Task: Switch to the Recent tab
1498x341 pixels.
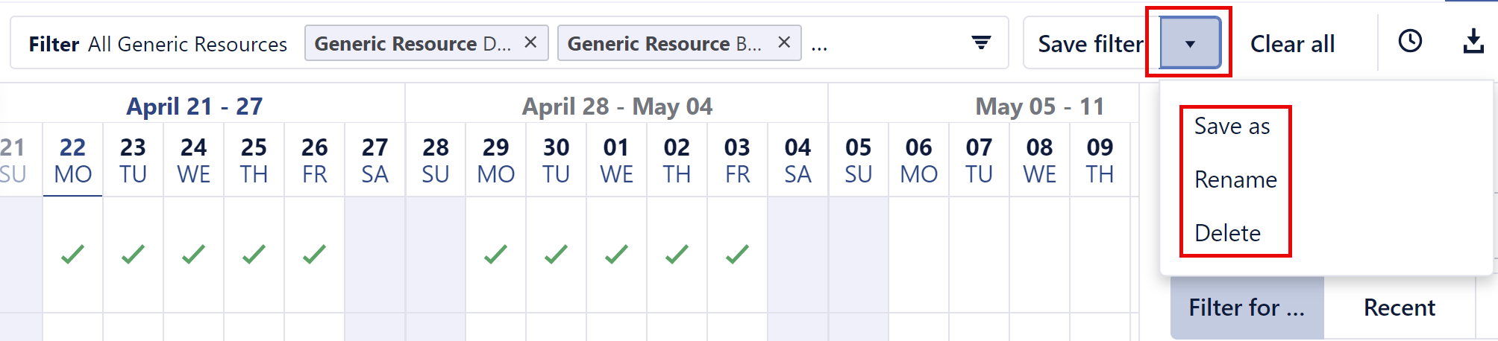Action: click(1399, 307)
